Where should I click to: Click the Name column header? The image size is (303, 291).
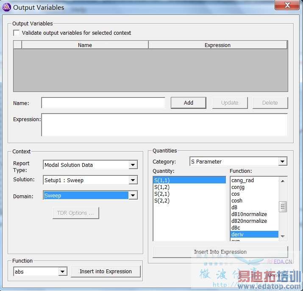pyautogui.click(x=85, y=45)
